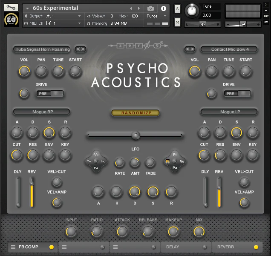Viewport: 271px width, 256px height.
Task: Mute instrument with the M button
Action: (177, 22)
